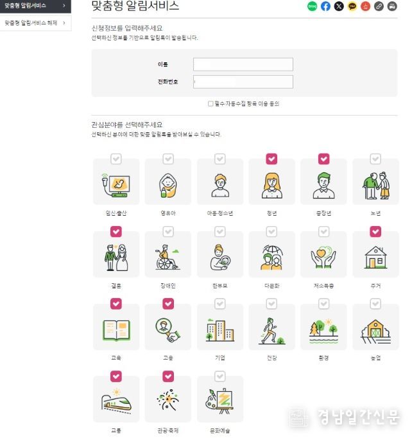
Task: Share to Naver blog icon
Action: pyautogui.click(x=313, y=6)
